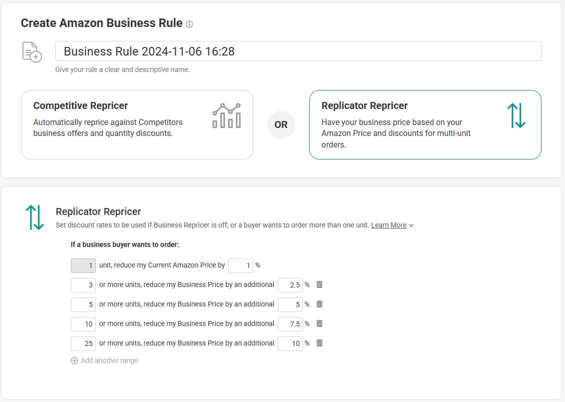
Task: Delete the 25 or more units range
Action: click(x=319, y=343)
